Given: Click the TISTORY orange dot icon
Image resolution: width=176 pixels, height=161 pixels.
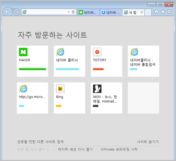Looking at the screenshot, I should [x=97, y=52].
